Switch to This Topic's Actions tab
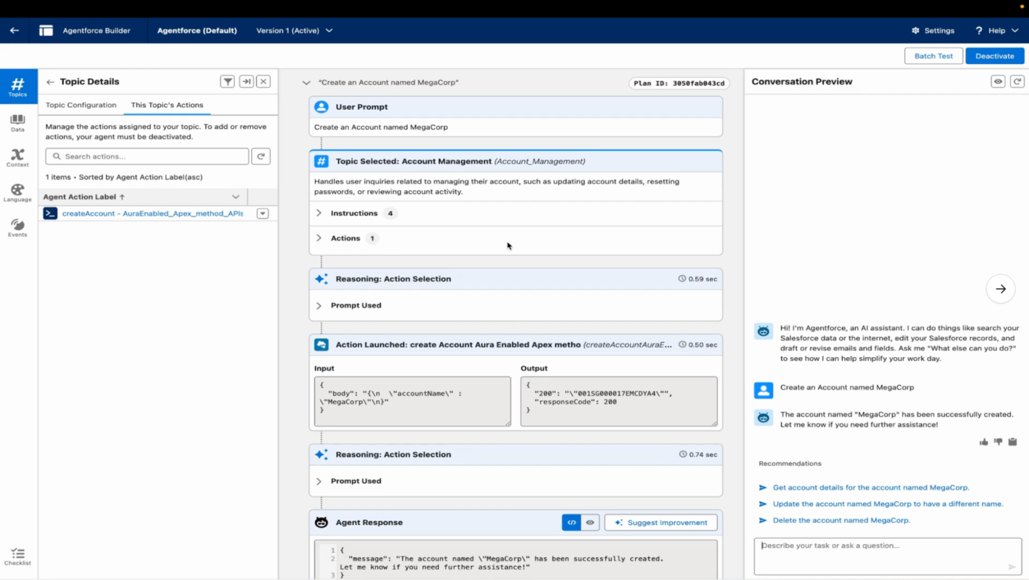 coord(167,105)
